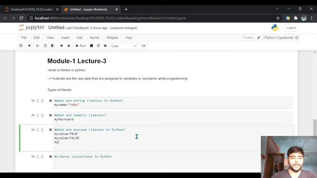The width and height of the screenshot is (317, 178).
Task: Move selected cell down arrow
Action: pyautogui.click(x=69, y=46)
